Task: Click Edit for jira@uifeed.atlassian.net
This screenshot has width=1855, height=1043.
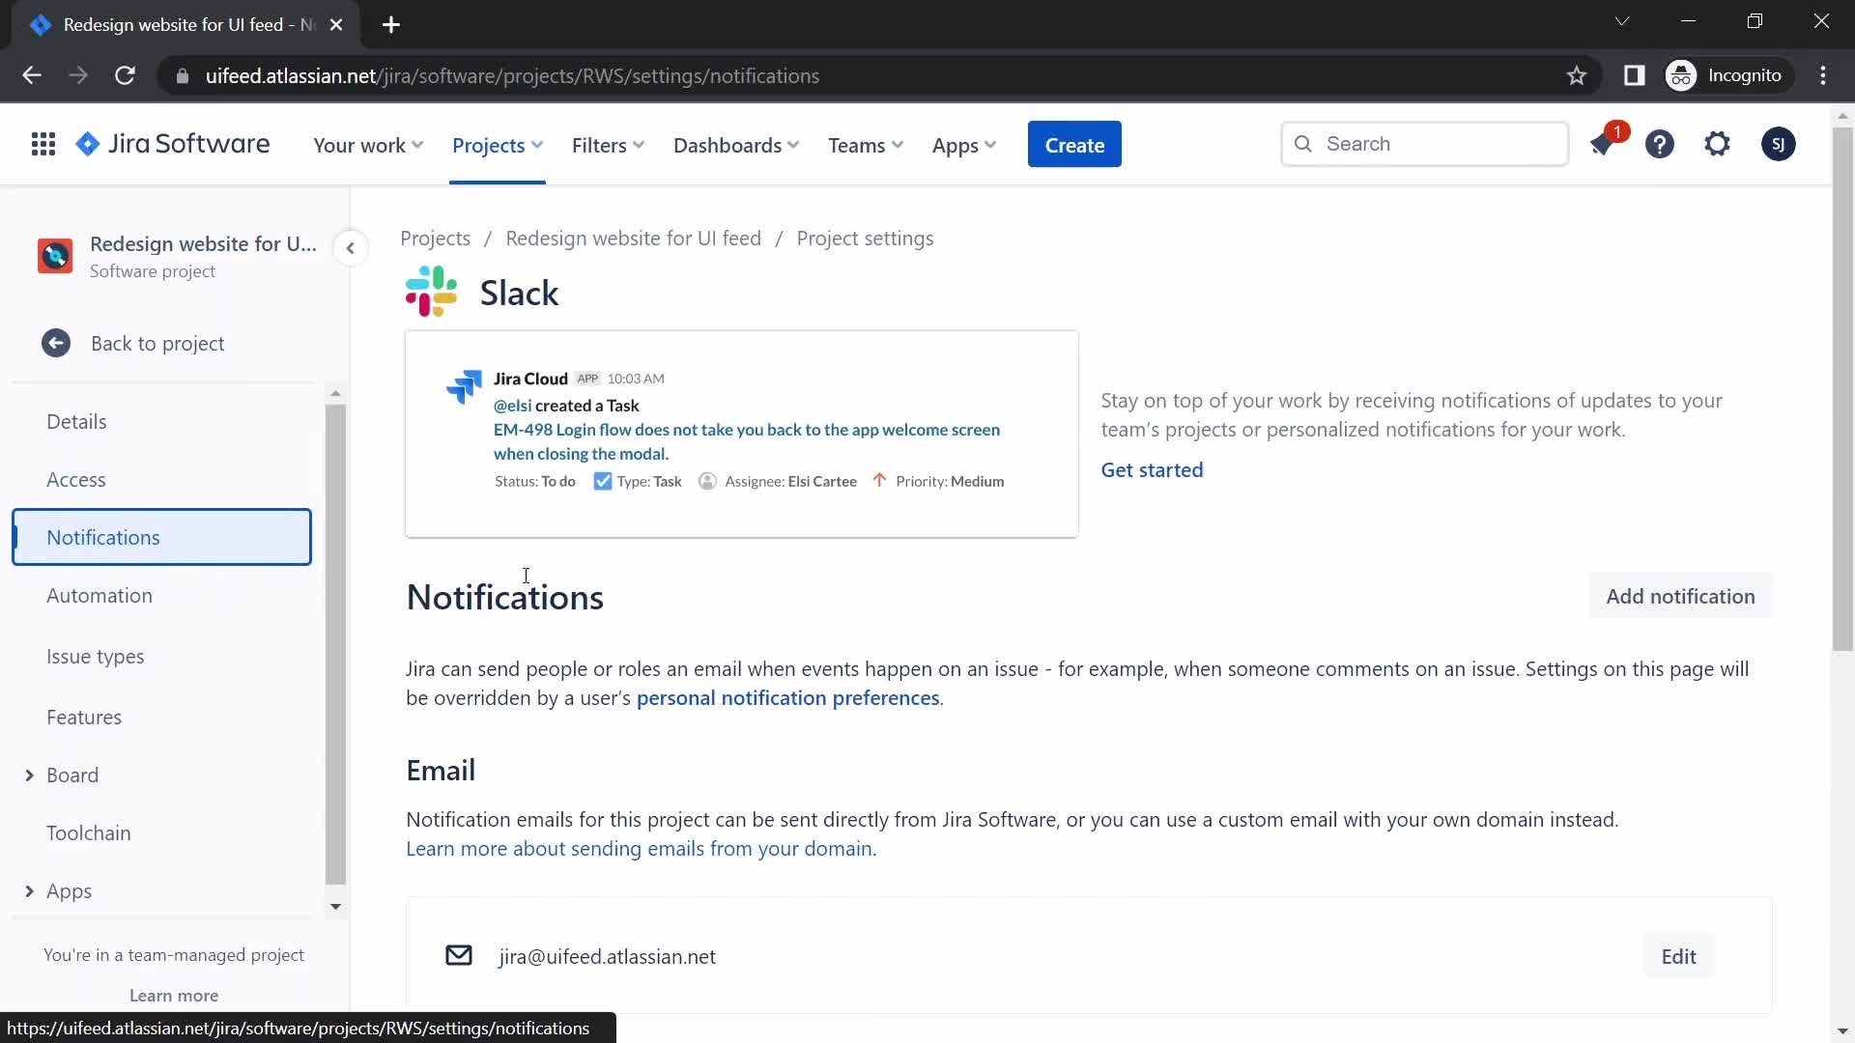Action: pyautogui.click(x=1678, y=956)
